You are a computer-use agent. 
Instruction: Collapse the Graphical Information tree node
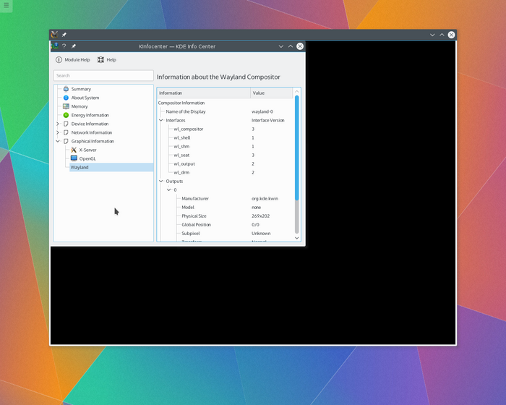pyautogui.click(x=57, y=141)
